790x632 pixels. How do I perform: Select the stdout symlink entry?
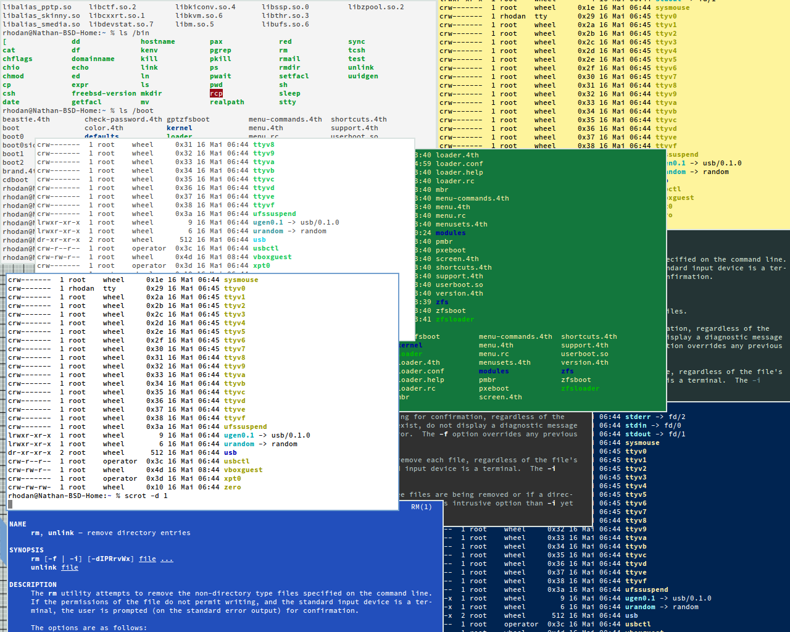638,434
